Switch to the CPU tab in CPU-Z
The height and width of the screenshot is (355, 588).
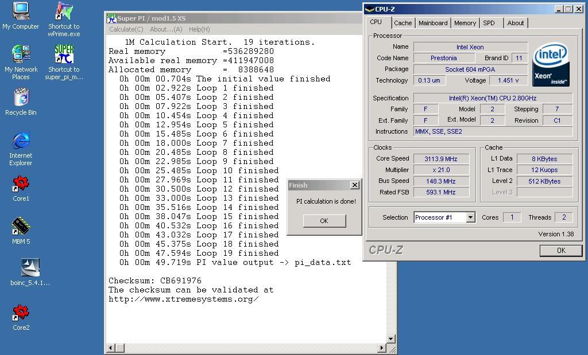(x=376, y=22)
